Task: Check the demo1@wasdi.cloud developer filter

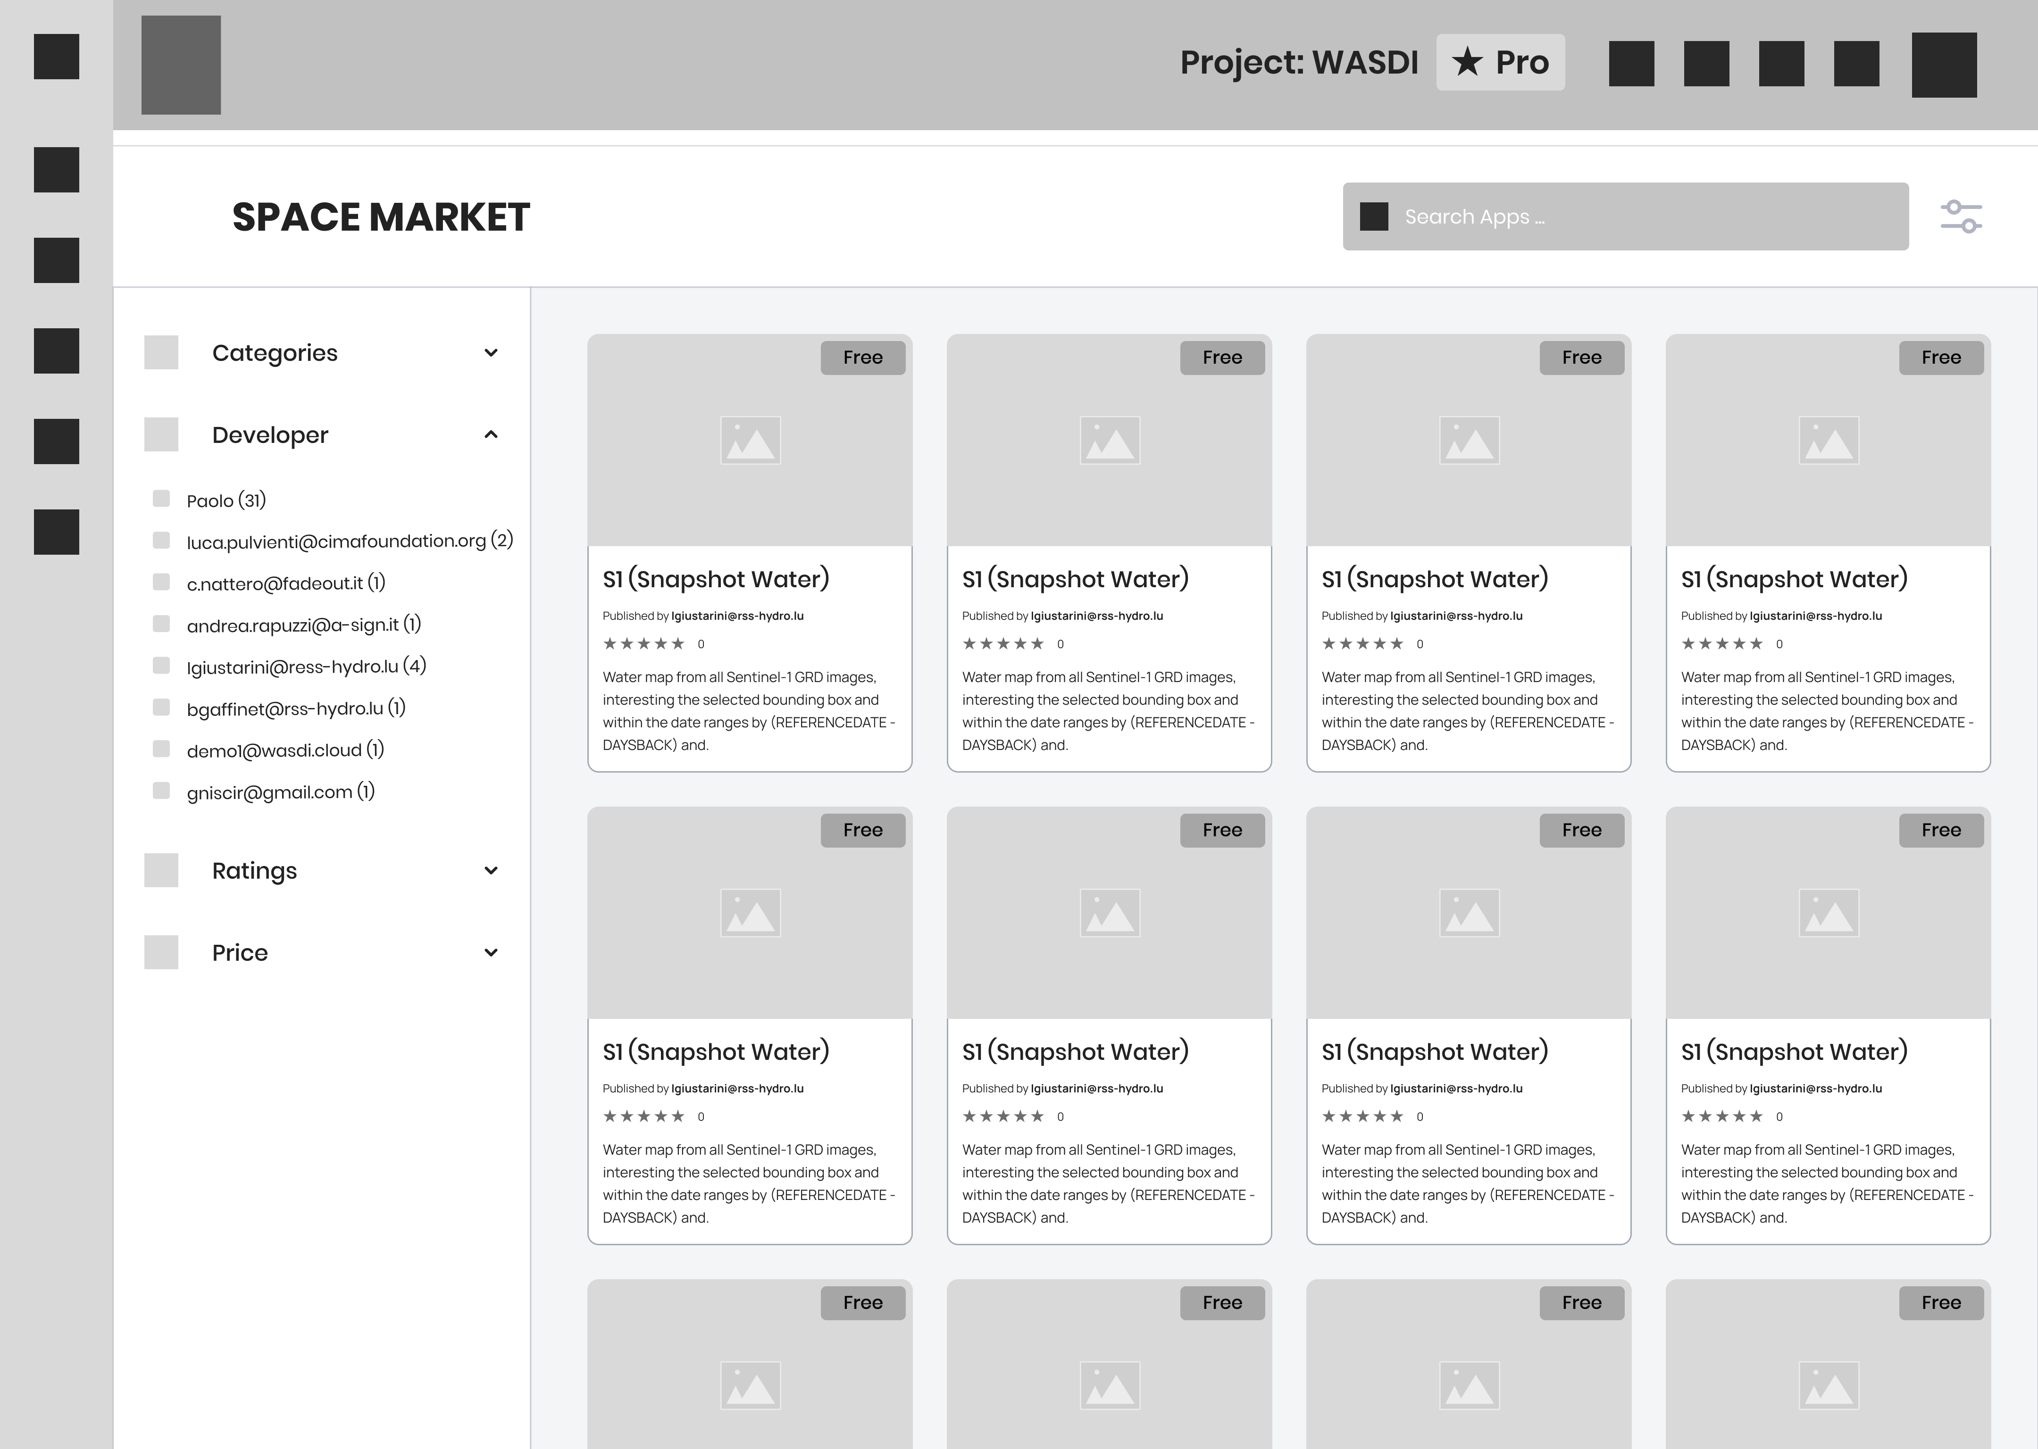Action: point(161,749)
